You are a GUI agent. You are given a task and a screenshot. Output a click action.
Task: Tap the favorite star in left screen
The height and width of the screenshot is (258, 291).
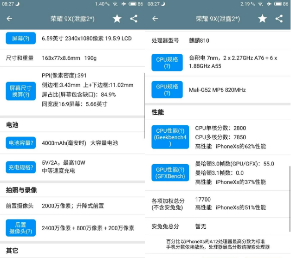[x=117, y=19]
